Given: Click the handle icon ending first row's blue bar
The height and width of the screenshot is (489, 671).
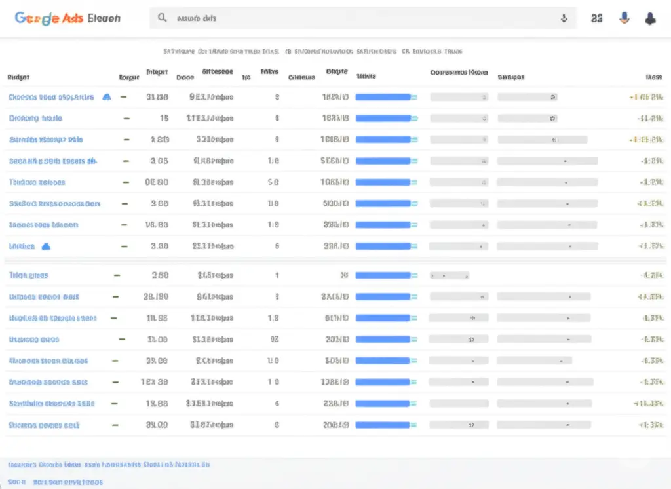Looking at the screenshot, I should pos(414,97).
